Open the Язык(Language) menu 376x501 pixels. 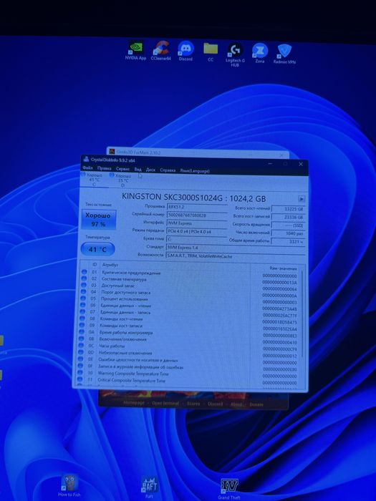click(x=195, y=171)
